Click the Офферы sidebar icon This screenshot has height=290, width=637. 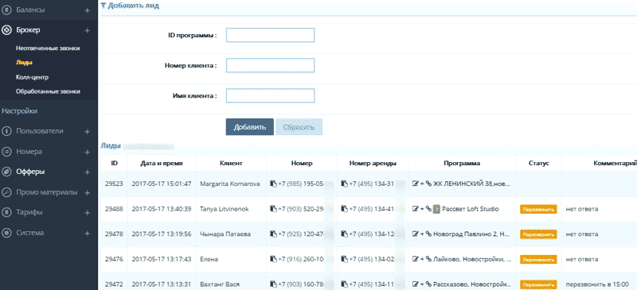click(x=6, y=172)
